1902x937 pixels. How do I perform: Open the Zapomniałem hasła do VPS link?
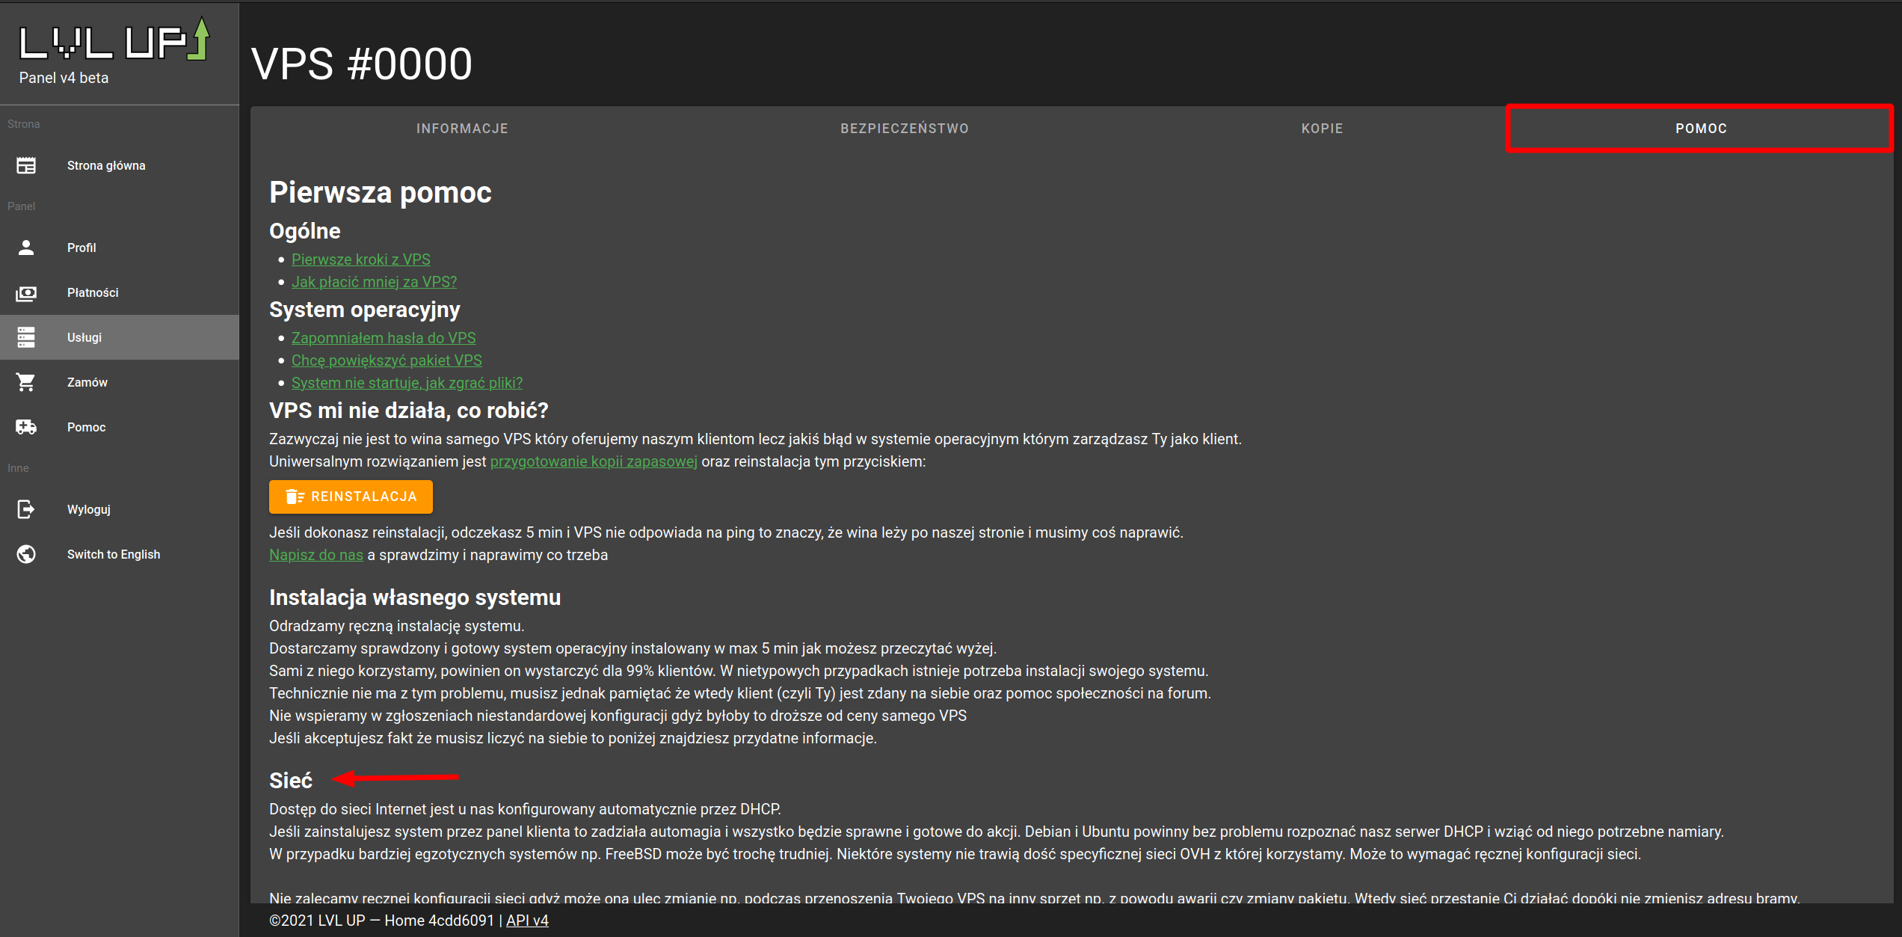pyautogui.click(x=383, y=338)
